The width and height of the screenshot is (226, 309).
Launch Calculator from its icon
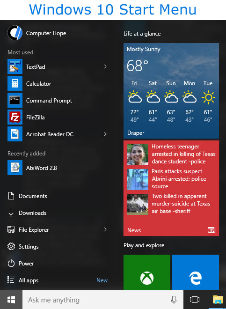coord(15,83)
